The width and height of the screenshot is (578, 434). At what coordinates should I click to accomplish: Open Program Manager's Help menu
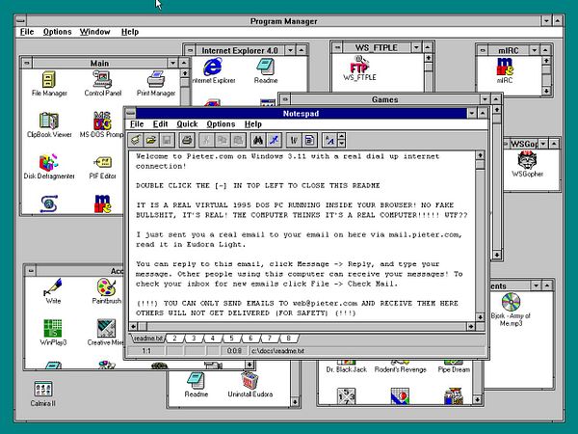pyautogui.click(x=130, y=32)
